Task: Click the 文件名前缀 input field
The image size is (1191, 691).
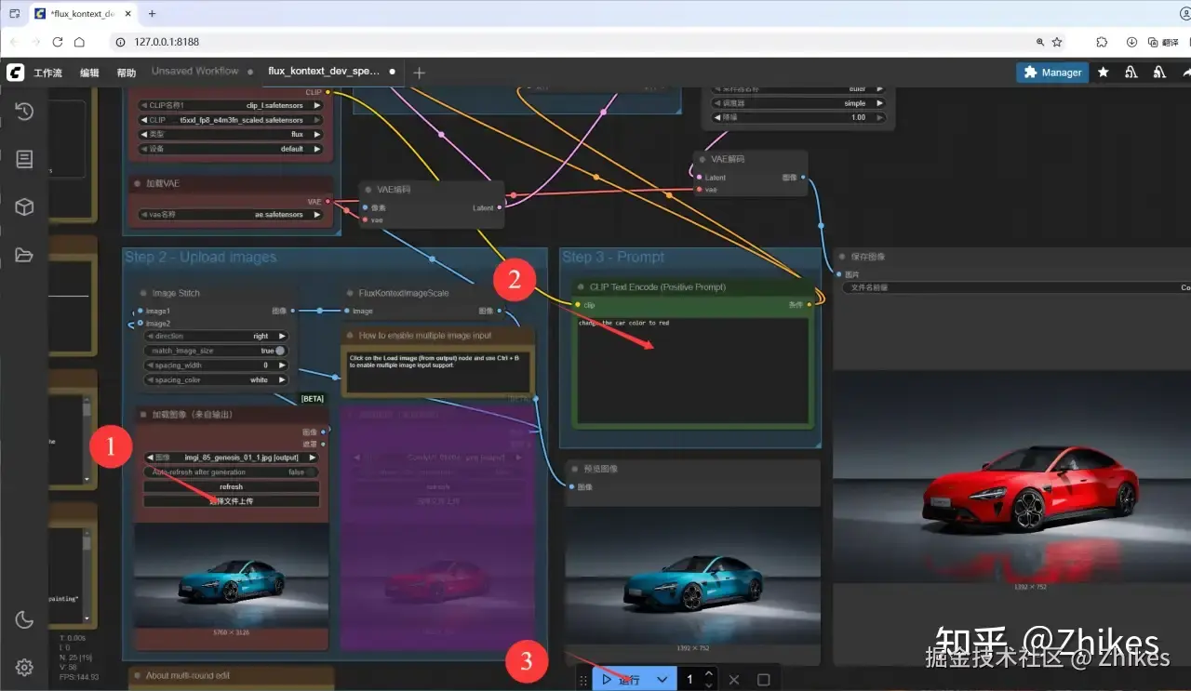Action: pyautogui.click(x=1017, y=287)
